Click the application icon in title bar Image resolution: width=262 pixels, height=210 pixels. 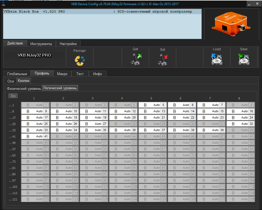[3, 4]
